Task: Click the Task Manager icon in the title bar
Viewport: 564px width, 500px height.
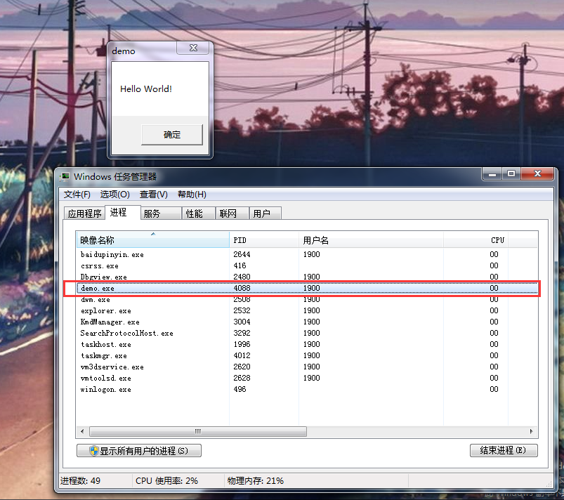Action: pyautogui.click(x=66, y=176)
